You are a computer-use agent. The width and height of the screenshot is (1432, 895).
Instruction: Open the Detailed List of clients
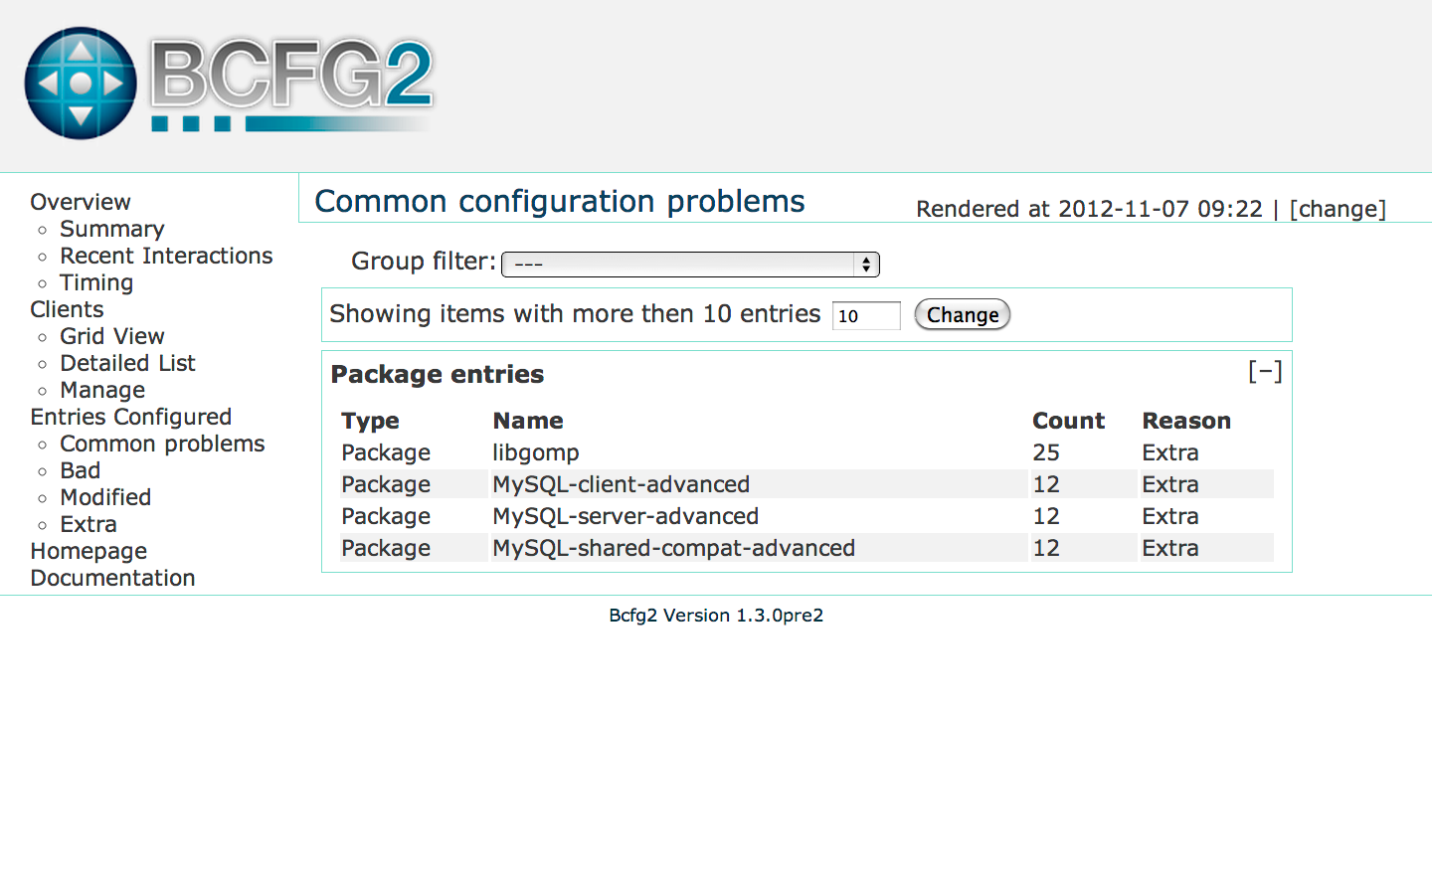[x=128, y=363]
